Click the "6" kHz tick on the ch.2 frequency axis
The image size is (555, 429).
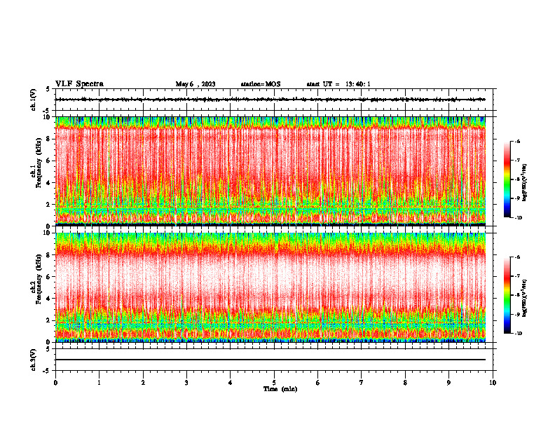point(49,277)
